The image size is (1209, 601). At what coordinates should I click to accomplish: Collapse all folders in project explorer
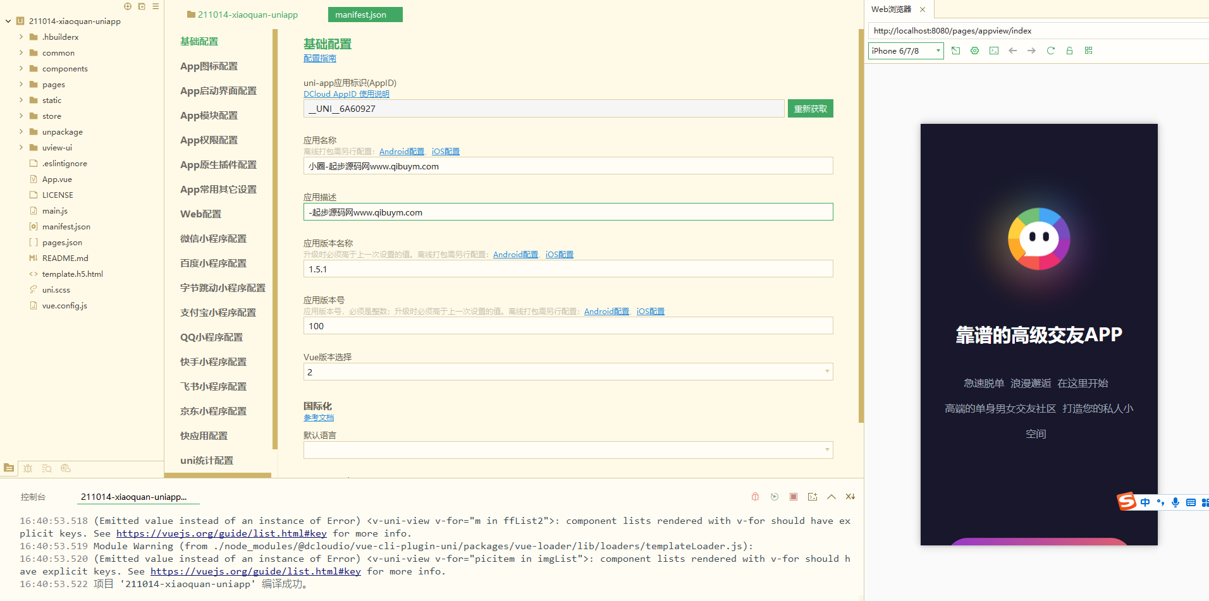point(142,6)
